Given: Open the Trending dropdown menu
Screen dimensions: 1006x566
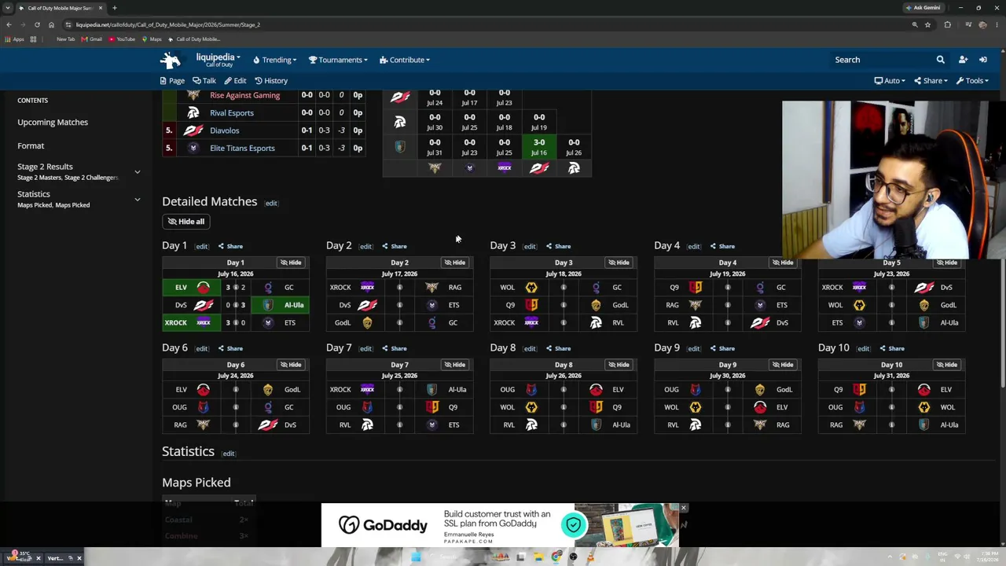Looking at the screenshot, I should click(x=274, y=60).
